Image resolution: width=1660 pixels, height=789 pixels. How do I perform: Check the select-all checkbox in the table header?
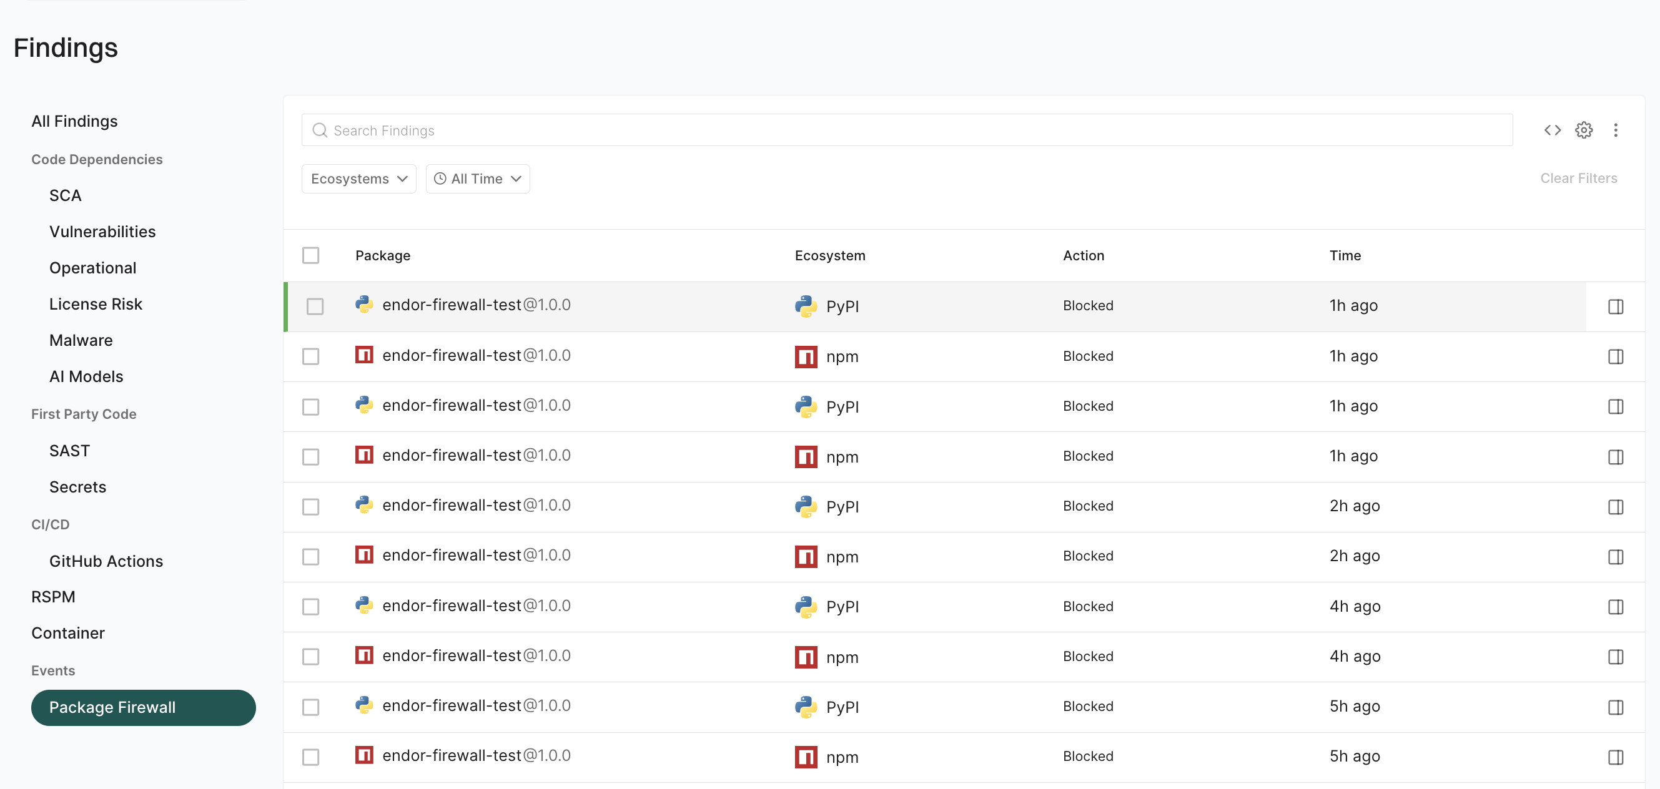tap(311, 255)
